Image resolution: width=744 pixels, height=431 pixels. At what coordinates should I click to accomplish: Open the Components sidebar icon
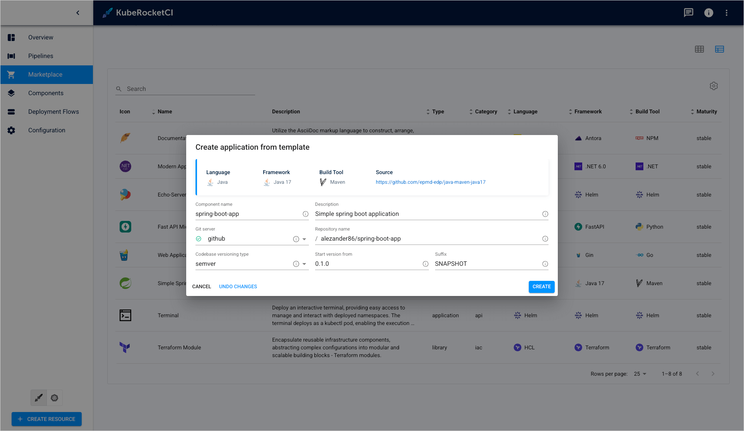click(x=11, y=93)
